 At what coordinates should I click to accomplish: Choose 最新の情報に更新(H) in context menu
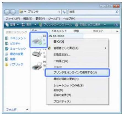(x=66, y=79)
